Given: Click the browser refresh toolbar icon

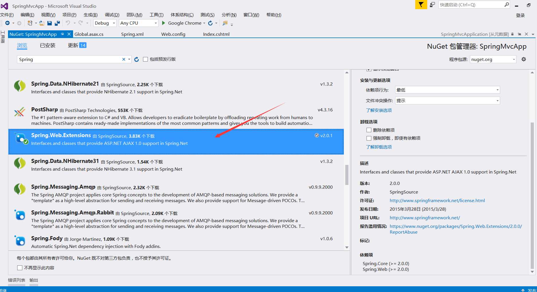Looking at the screenshot, I should [210, 23].
